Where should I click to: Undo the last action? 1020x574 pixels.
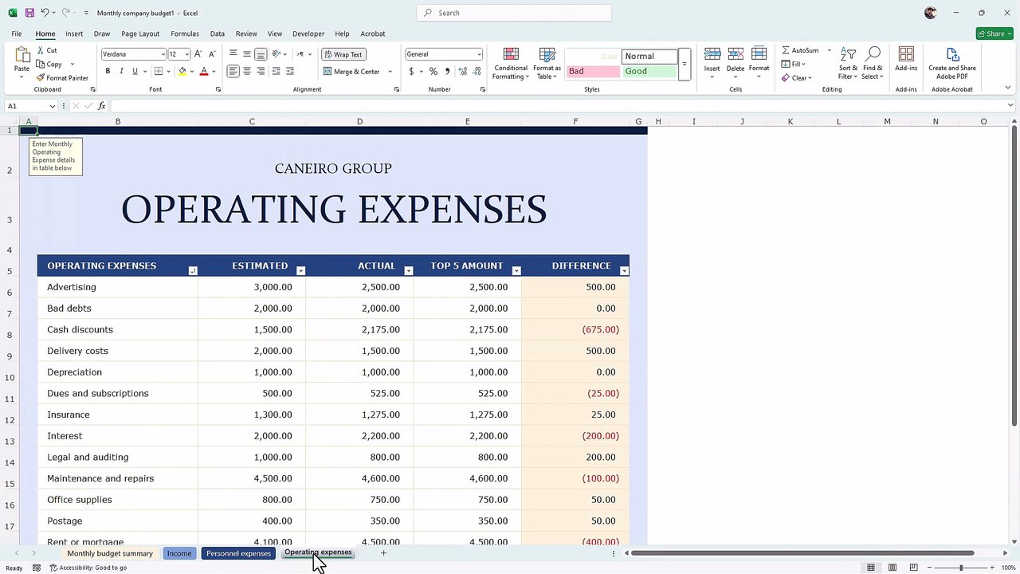coord(45,13)
